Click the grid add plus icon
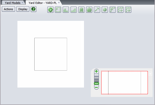This screenshot has width=155, height=105. (x=120, y=10)
